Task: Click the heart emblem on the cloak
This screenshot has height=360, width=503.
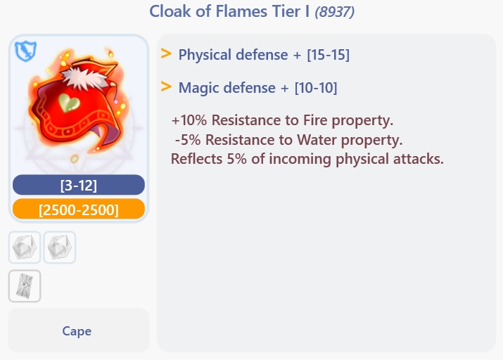Action: coord(68,103)
